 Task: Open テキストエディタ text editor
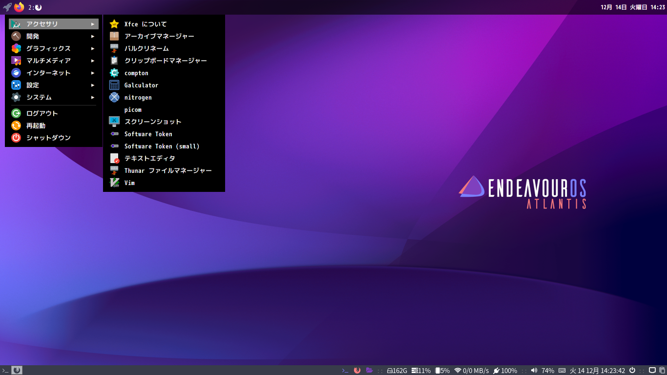click(164, 158)
